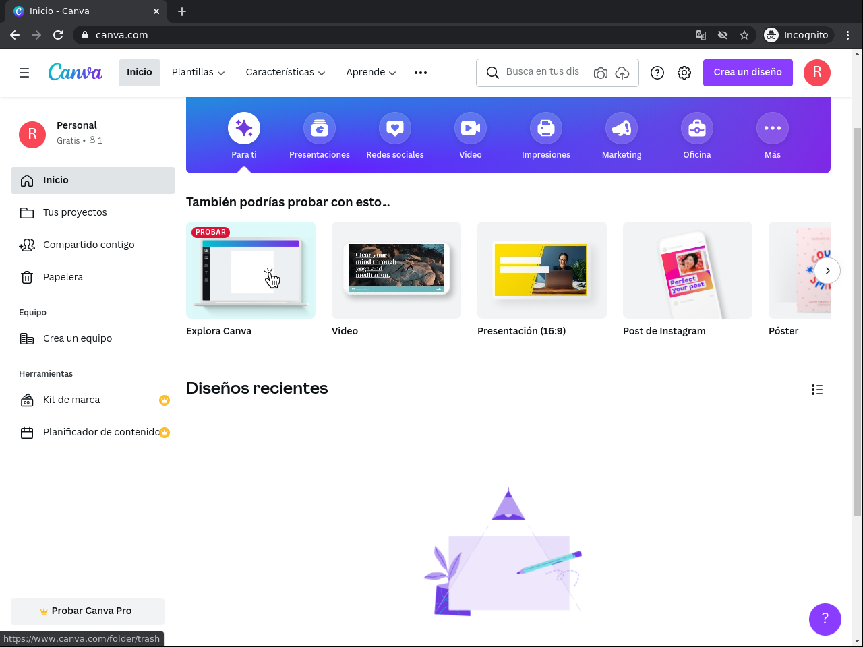The width and height of the screenshot is (863, 647).
Task: Expand the Plantillas dropdown
Action: click(198, 73)
